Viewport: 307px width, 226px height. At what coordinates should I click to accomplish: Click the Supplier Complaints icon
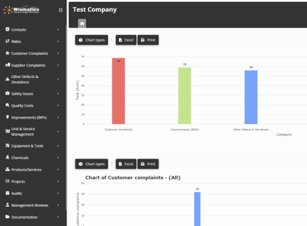point(7,65)
